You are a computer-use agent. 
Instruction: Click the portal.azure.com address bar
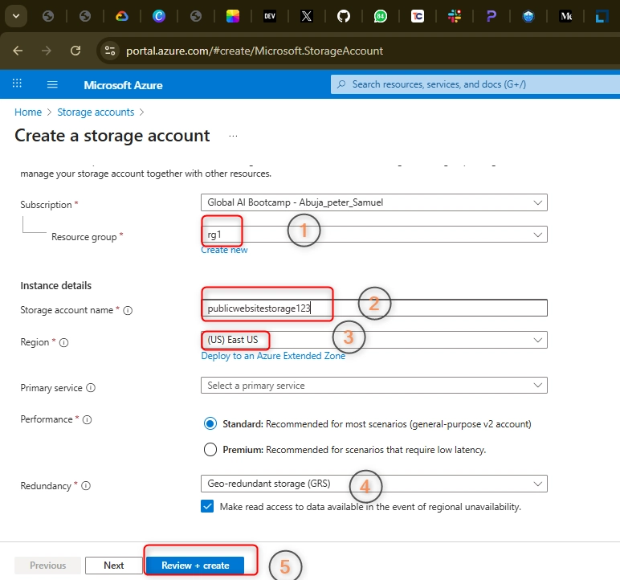[x=255, y=51]
